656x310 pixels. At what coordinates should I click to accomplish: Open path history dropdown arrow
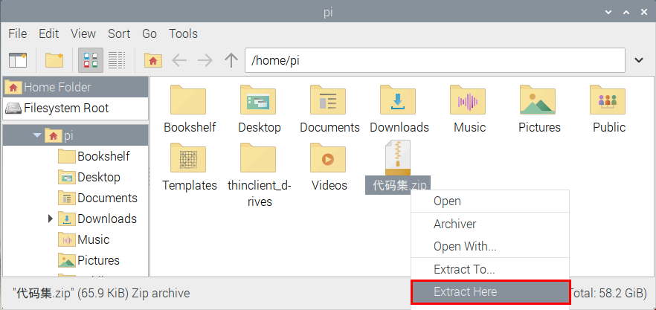point(639,60)
